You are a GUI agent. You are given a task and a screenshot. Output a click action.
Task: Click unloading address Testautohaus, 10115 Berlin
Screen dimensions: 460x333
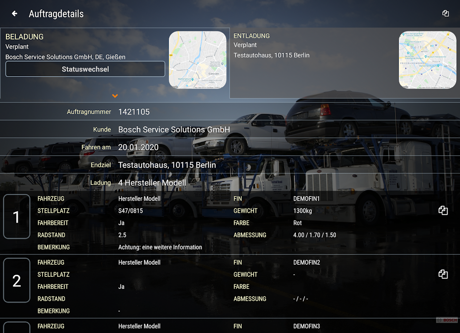tap(271, 55)
